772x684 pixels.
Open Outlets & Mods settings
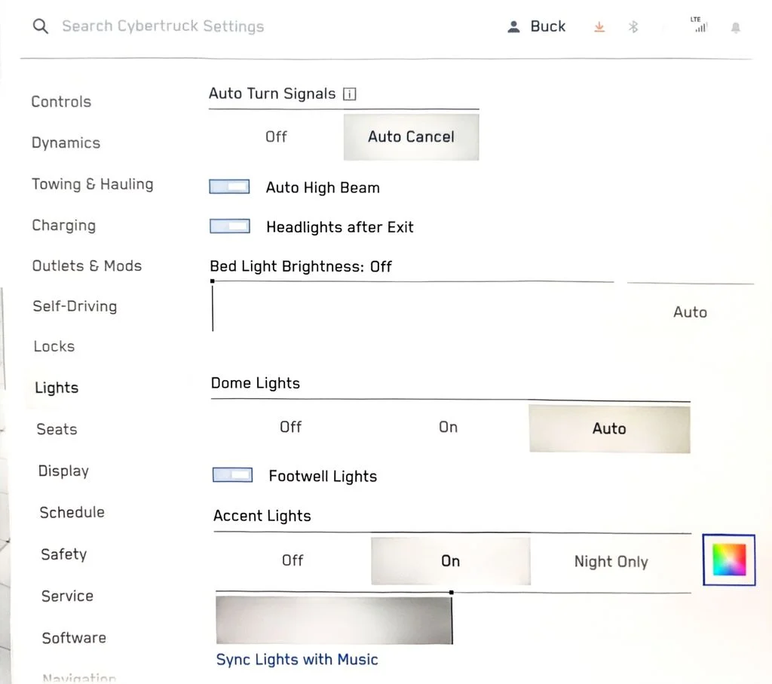tap(87, 266)
